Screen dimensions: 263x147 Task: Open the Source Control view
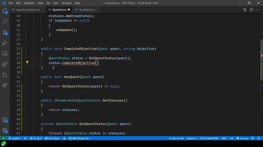click(5, 32)
